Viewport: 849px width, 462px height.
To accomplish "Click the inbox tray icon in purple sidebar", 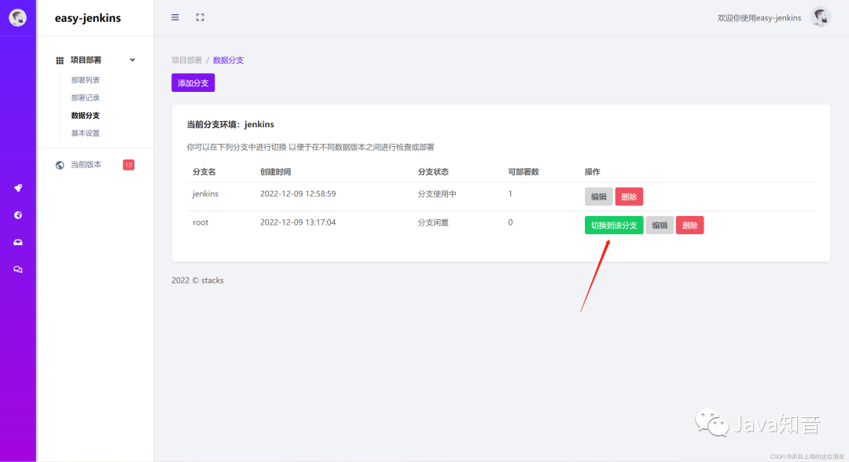I will 18,242.
